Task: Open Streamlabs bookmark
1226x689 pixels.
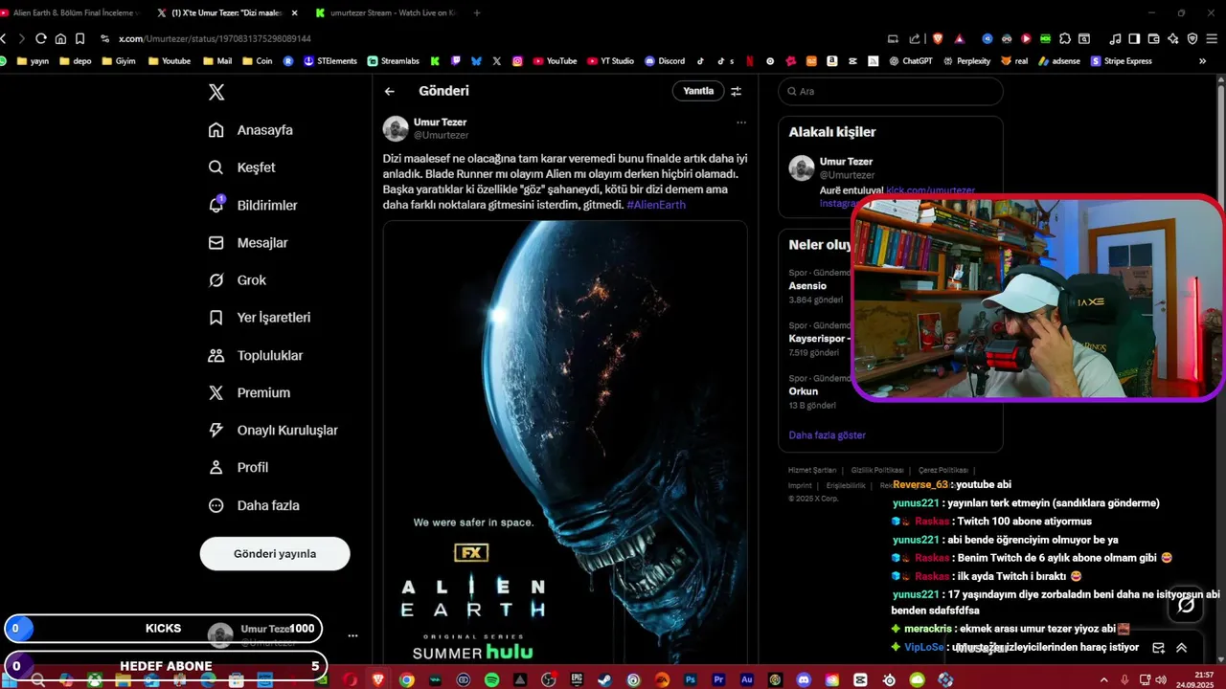Action: tap(394, 60)
